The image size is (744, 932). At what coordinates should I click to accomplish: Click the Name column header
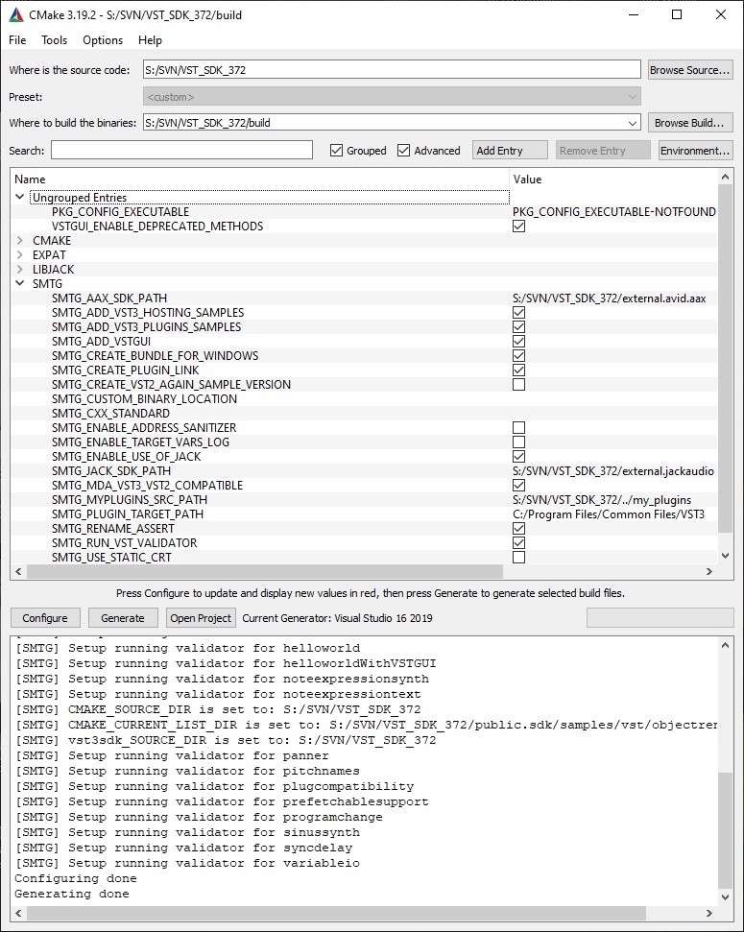coord(259,179)
